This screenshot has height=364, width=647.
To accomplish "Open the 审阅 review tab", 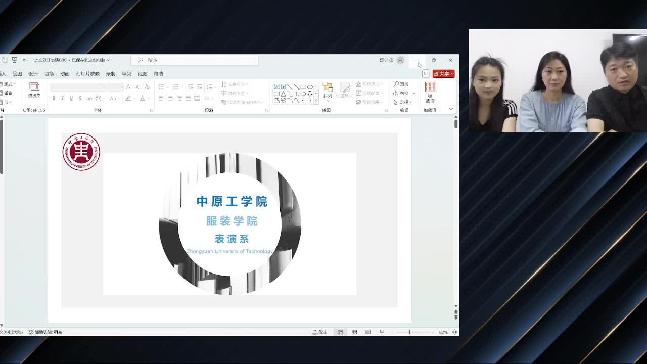I will coord(126,74).
